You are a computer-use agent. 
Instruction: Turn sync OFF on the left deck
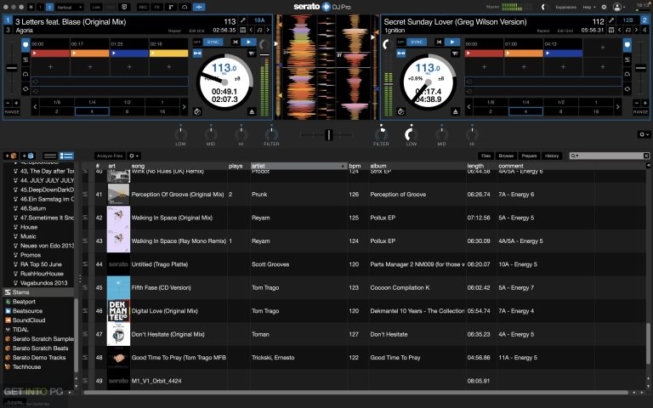pos(197,42)
